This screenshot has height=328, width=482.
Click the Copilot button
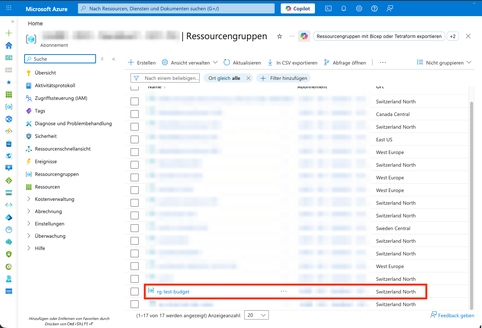[298, 8]
